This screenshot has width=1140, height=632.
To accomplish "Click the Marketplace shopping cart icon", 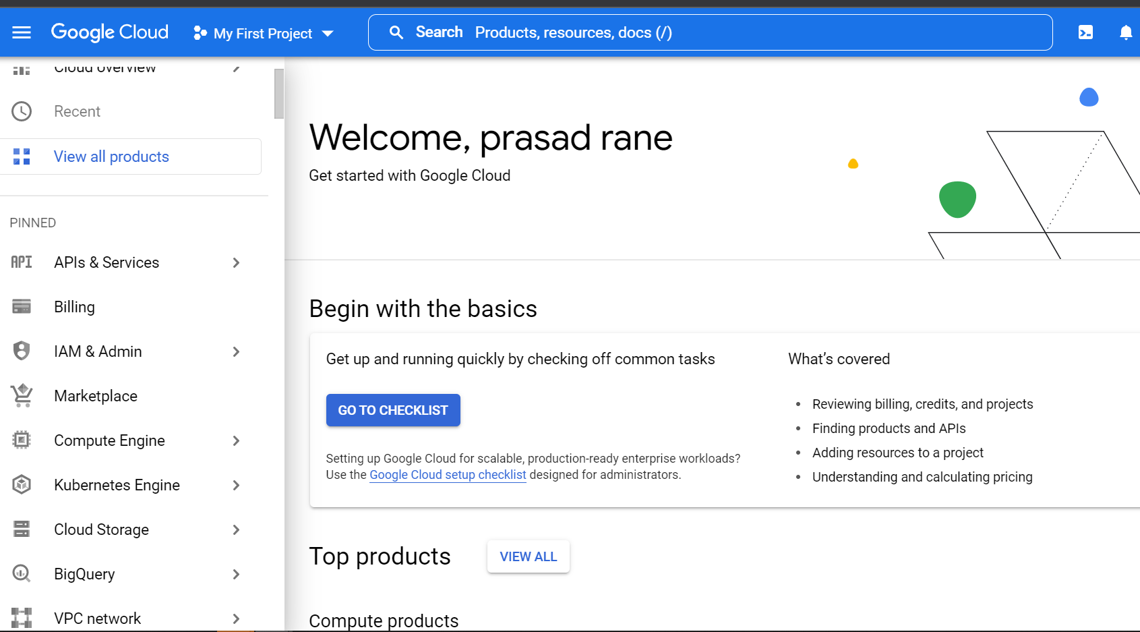I will 22,396.
